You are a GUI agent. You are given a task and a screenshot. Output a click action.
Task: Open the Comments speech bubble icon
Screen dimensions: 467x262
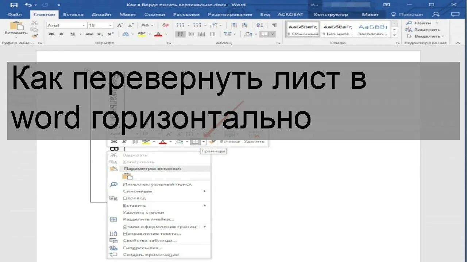[x=455, y=14]
